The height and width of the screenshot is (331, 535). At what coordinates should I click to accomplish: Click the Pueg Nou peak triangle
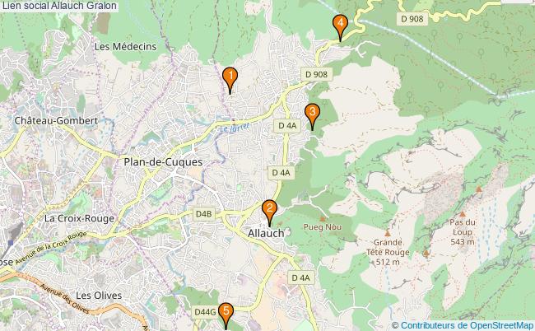point(322,219)
